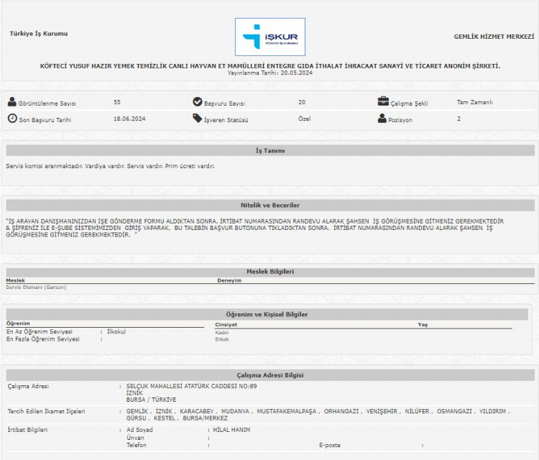539x460 pixels.
Task: Click the tag icon beside İşveren Statüsü
Action: [x=198, y=119]
